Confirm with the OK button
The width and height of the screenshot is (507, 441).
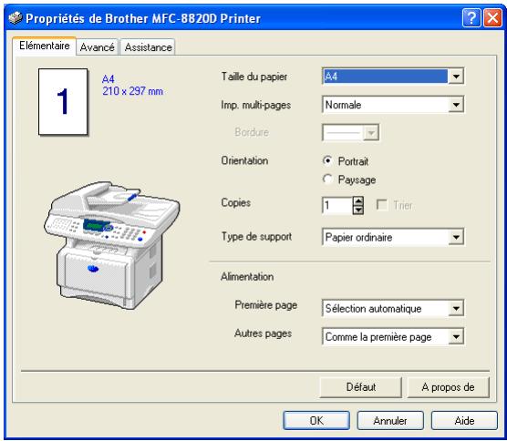click(316, 420)
